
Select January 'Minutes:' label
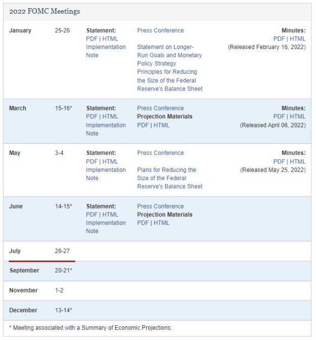pos(293,30)
